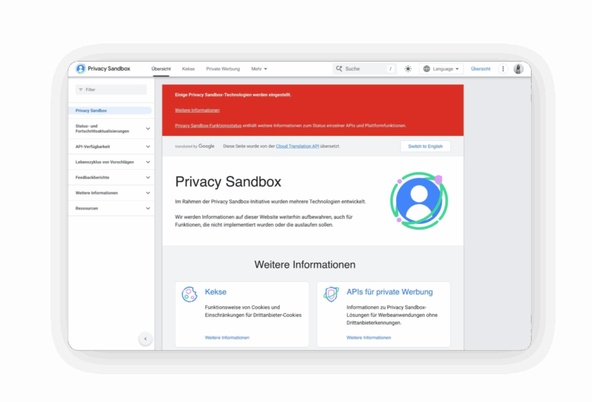Open the three-dot overflow menu
Viewport: 592px width, 402px height.
(x=503, y=68)
